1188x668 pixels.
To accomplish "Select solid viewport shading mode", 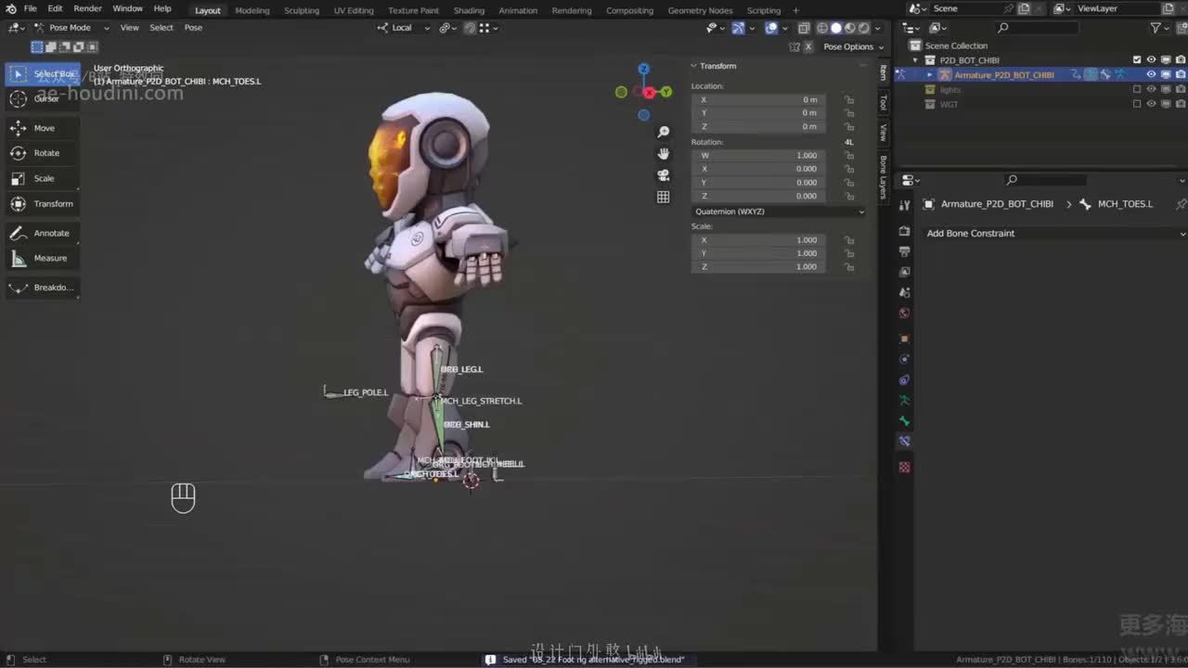I will coord(836,28).
